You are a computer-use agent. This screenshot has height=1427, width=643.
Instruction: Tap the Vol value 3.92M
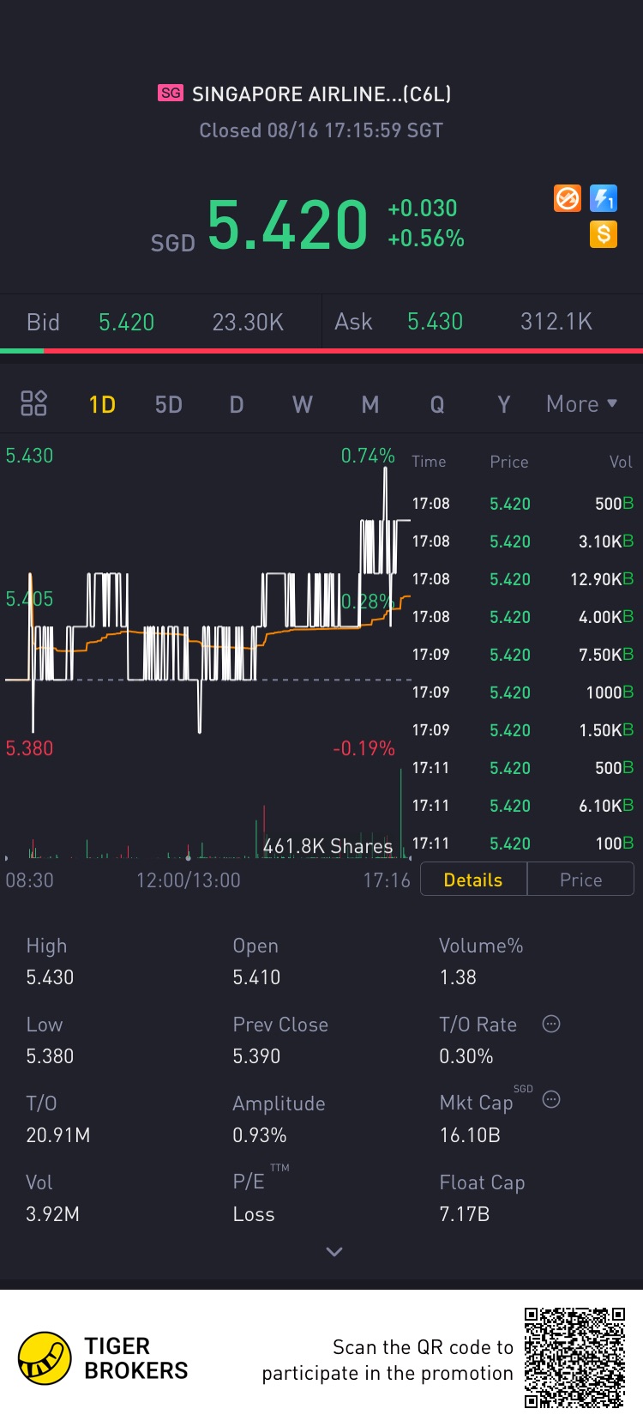pos(52,1214)
